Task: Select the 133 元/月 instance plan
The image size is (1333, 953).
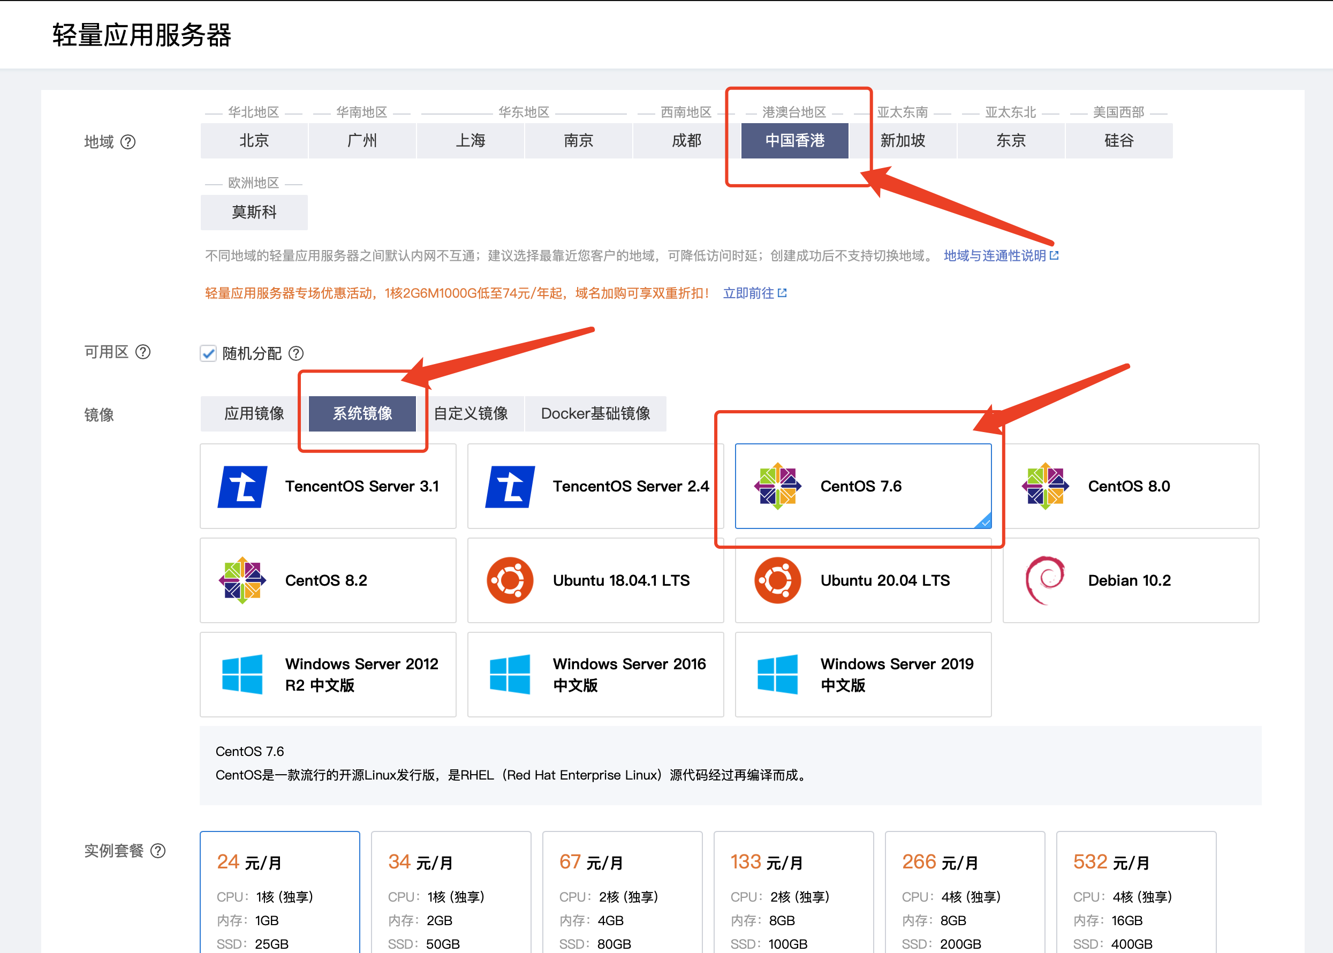Action: coord(794,892)
